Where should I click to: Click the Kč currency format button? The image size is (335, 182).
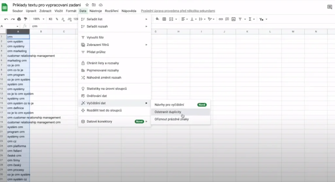(x=51, y=19)
